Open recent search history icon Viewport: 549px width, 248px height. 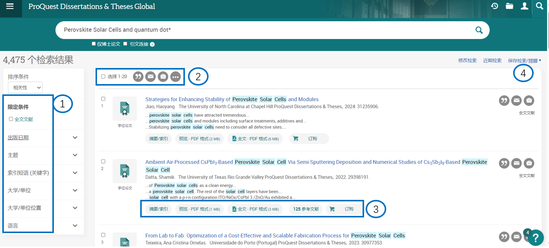494,6
